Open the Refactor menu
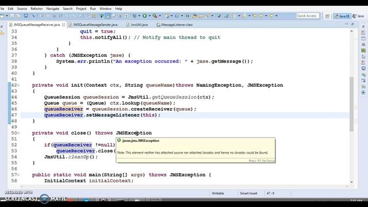 point(37,9)
